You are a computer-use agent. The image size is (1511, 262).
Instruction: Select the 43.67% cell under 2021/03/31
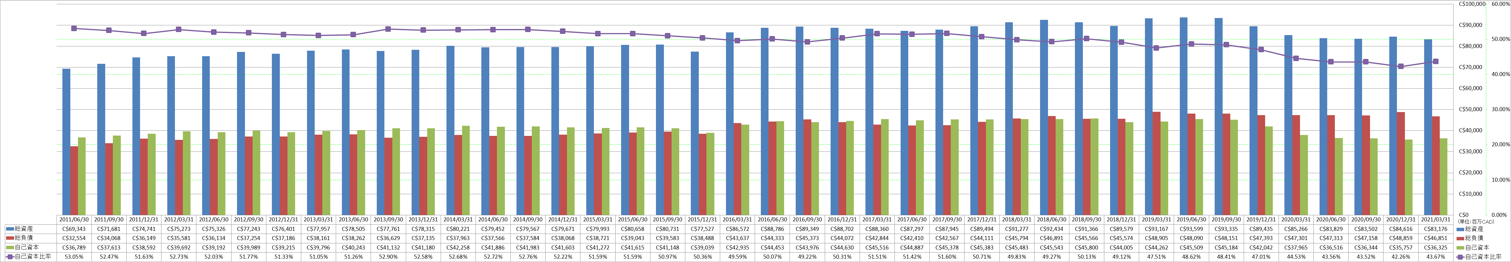pos(1436,257)
